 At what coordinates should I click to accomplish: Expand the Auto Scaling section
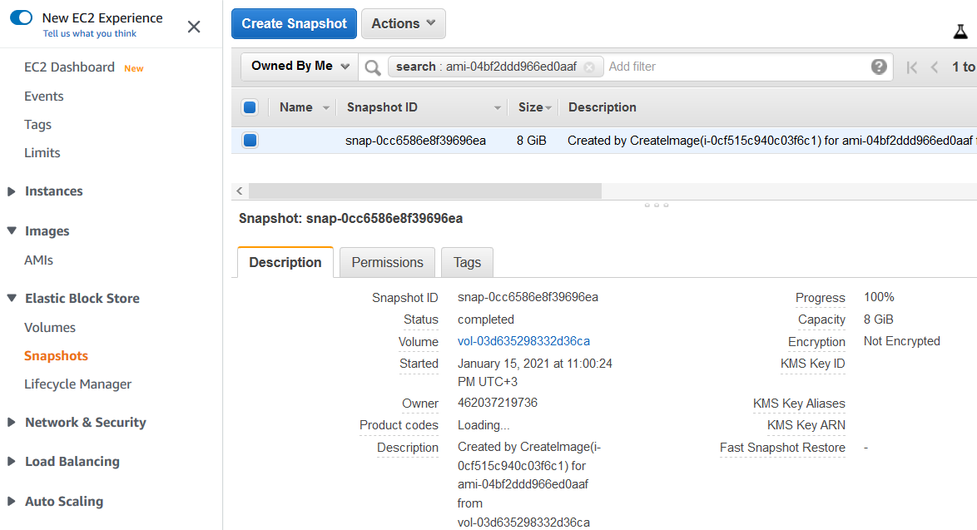coord(11,502)
